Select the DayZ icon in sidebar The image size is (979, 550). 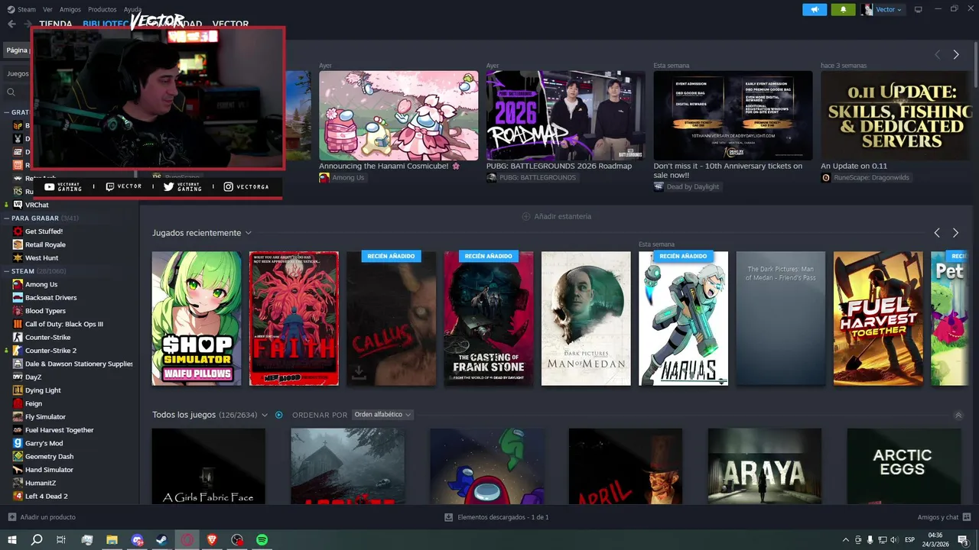coord(18,377)
